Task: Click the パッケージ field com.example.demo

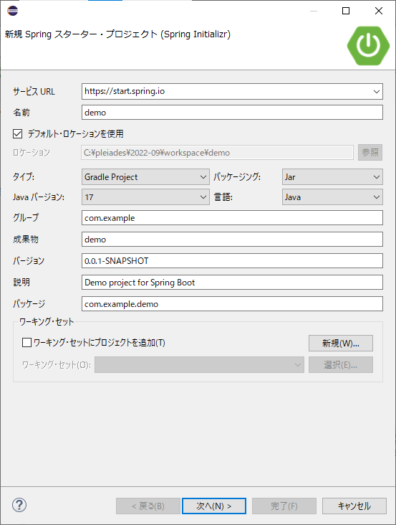Action: click(x=232, y=304)
